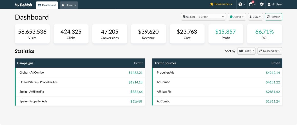The height and width of the screenshot is (125, 297).
Task: Open the help question mark menu
Action: tap(242, 4)
